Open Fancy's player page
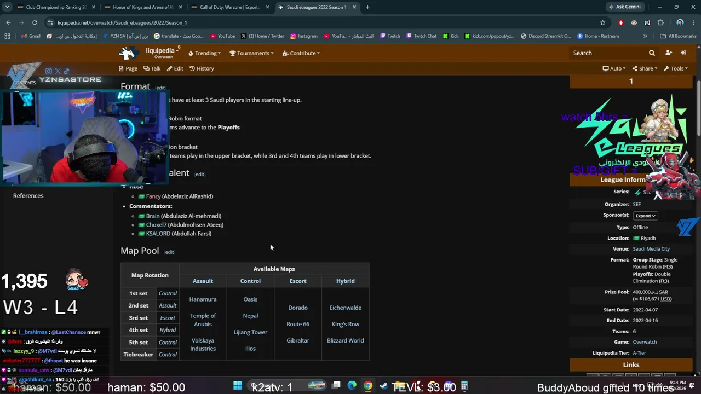 click(x=153, y=196)
